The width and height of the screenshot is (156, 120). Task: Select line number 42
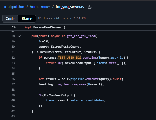(13, 111)
